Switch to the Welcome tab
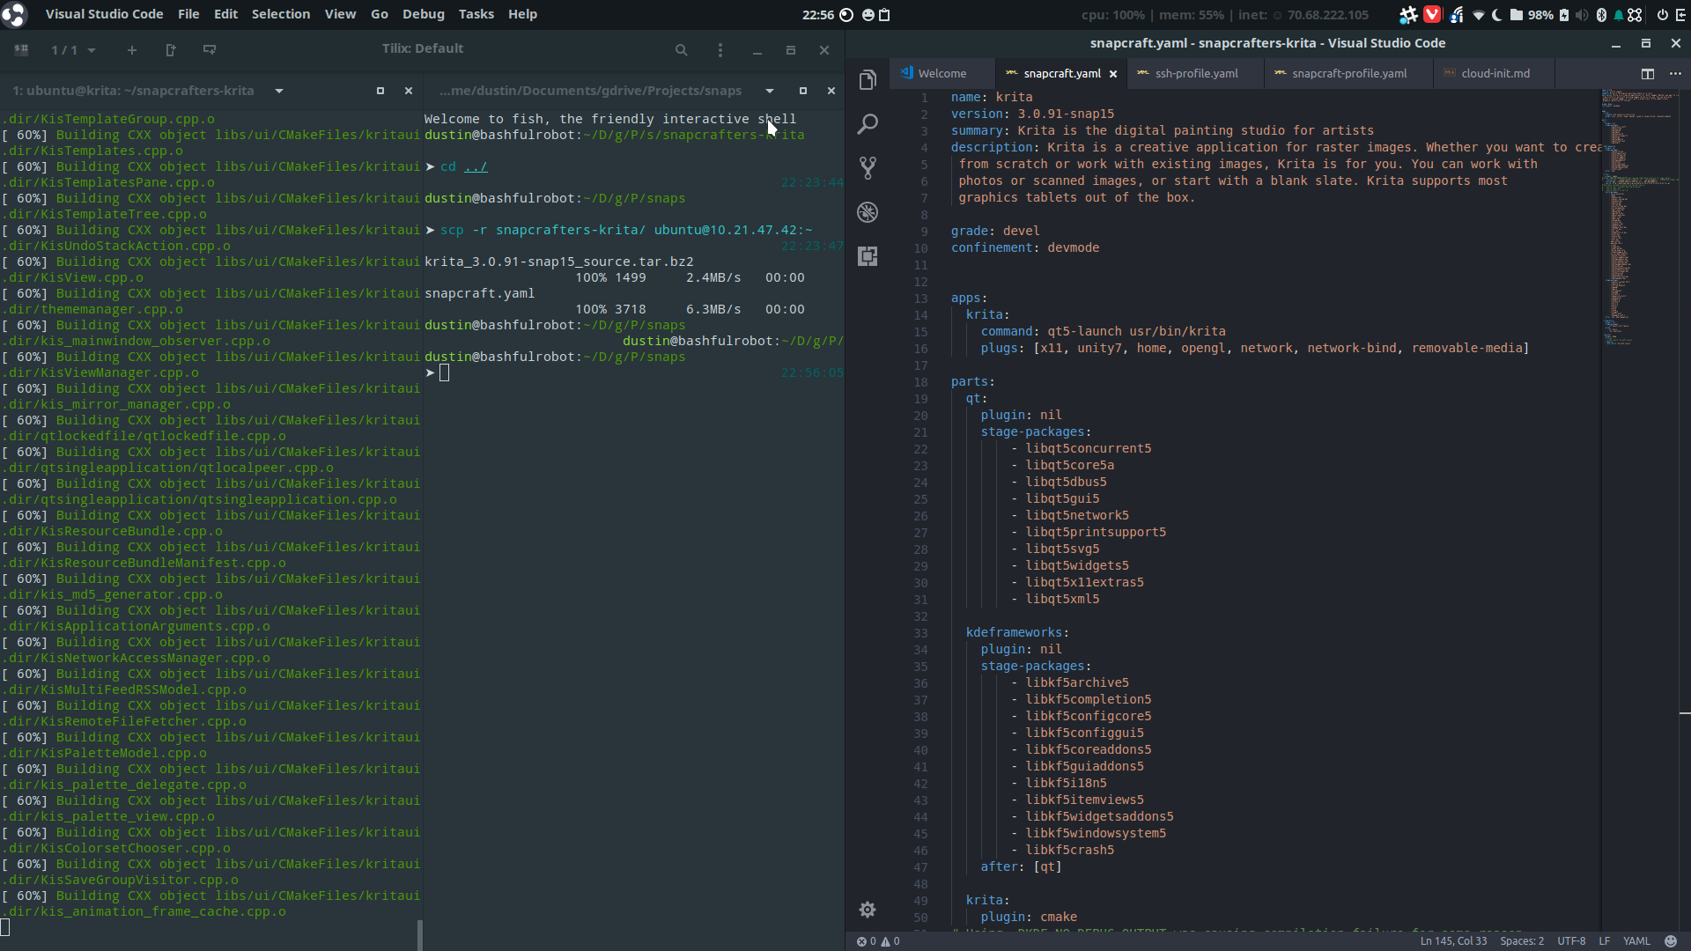The height and width of the screenshot is (951, 1691). [942, 74]
